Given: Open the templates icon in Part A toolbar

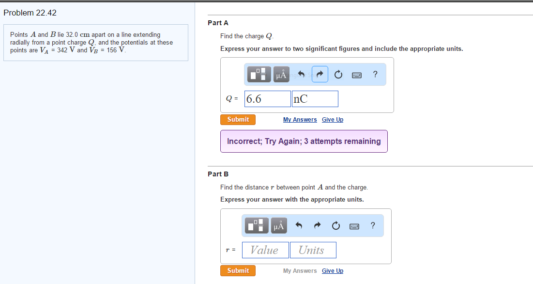Looking at the screenshot, I should point(259,74).
